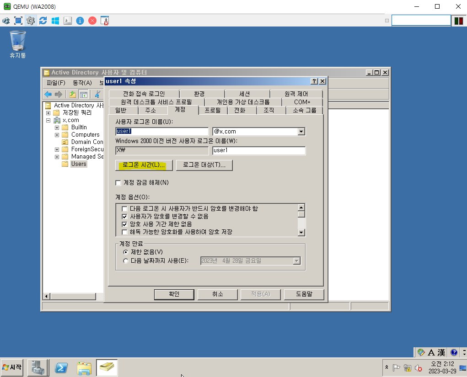Toggle fullscreen icon in QEMU toolbar

[18, 21]
